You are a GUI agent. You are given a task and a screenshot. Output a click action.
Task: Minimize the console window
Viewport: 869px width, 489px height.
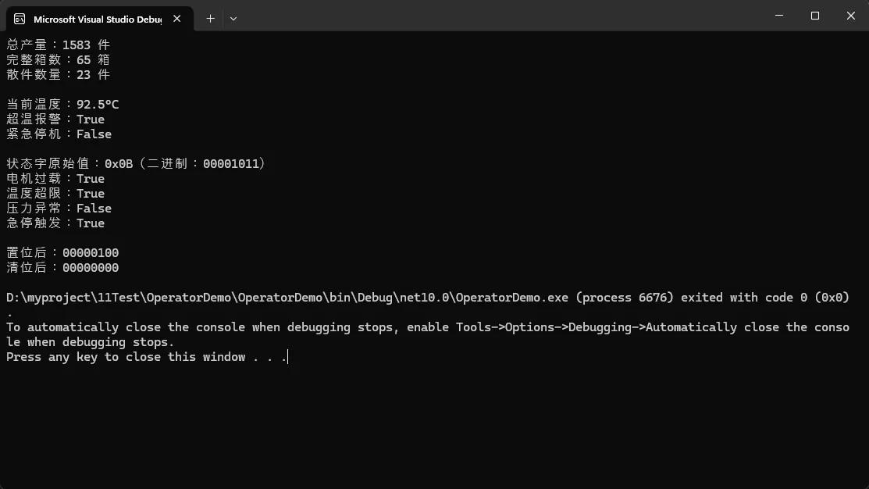pyautogui.click(x=779, y=16)
